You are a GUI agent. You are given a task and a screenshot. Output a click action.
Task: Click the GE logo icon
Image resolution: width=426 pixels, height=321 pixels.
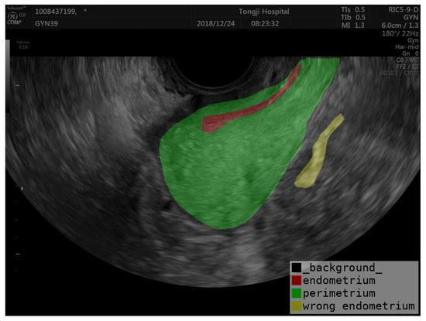point(12,16)
